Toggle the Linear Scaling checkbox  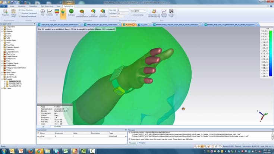point(132,15)
